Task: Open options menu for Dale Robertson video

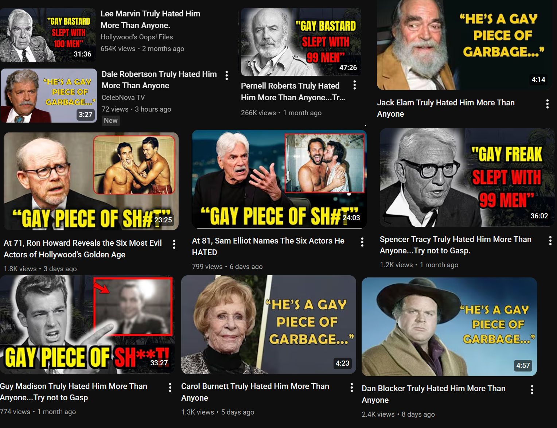Action: coord(227,75)
